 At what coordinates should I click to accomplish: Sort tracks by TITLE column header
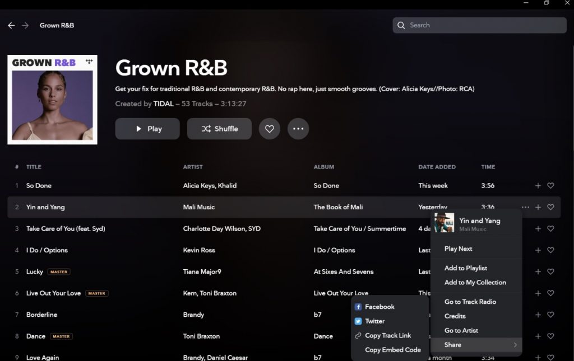click(34, 167)
